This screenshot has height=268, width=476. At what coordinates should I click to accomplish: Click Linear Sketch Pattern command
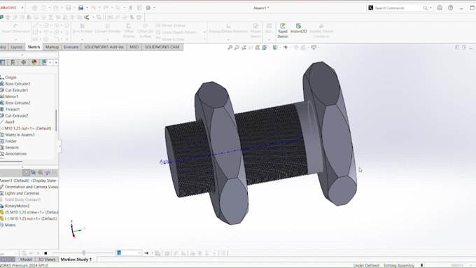click(176, 32)
